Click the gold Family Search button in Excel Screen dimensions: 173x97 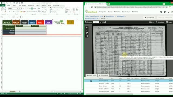coord(70,22)
